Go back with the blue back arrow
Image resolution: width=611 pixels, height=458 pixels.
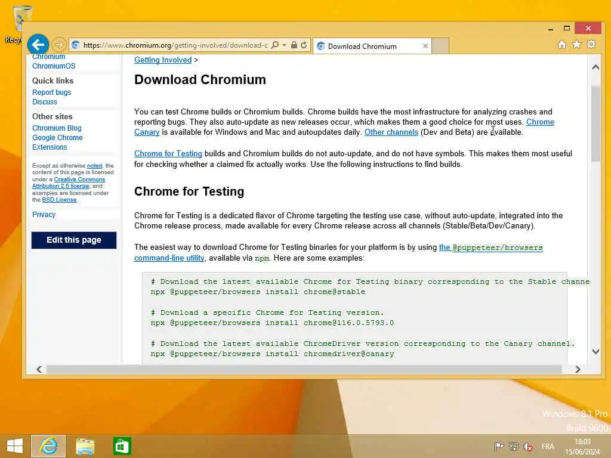pos(38,45)
